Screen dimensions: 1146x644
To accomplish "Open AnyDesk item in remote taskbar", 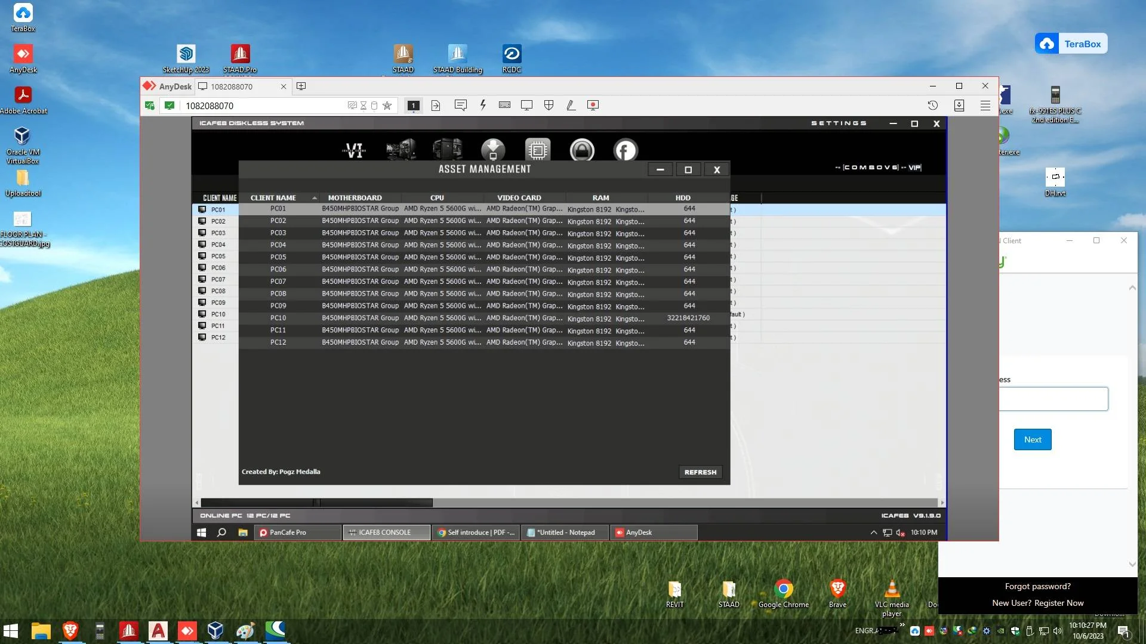I will (654, 532).
